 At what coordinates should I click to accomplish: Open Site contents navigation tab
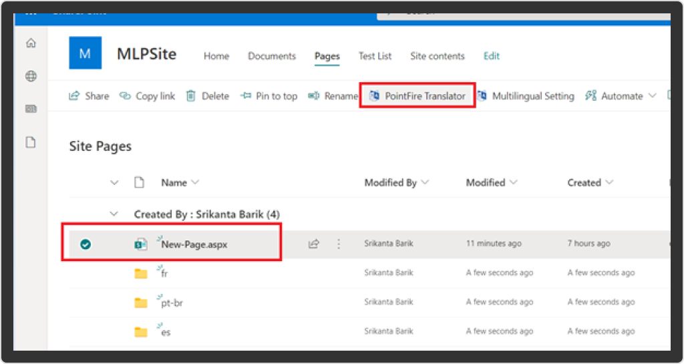[x=437, y=56]
